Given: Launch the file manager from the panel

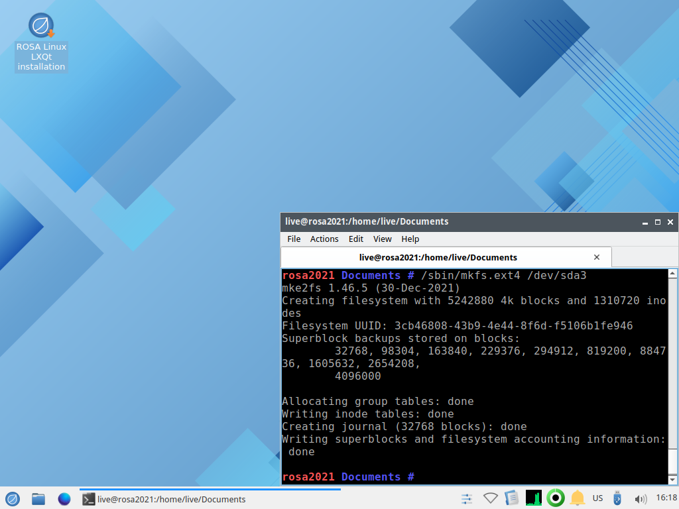Looking at the screenshot, I should pyautogui.click(x=38, y=499).
